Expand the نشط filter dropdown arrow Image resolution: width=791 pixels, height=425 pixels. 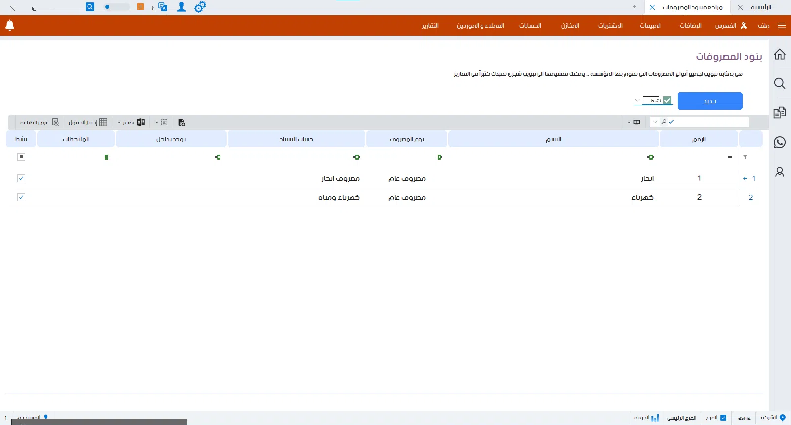pos(637,101)
